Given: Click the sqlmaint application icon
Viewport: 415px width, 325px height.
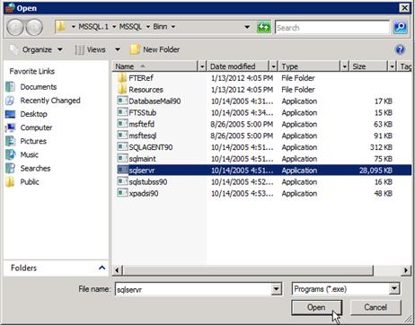Looking at the screenshot, I should (122, 158).
